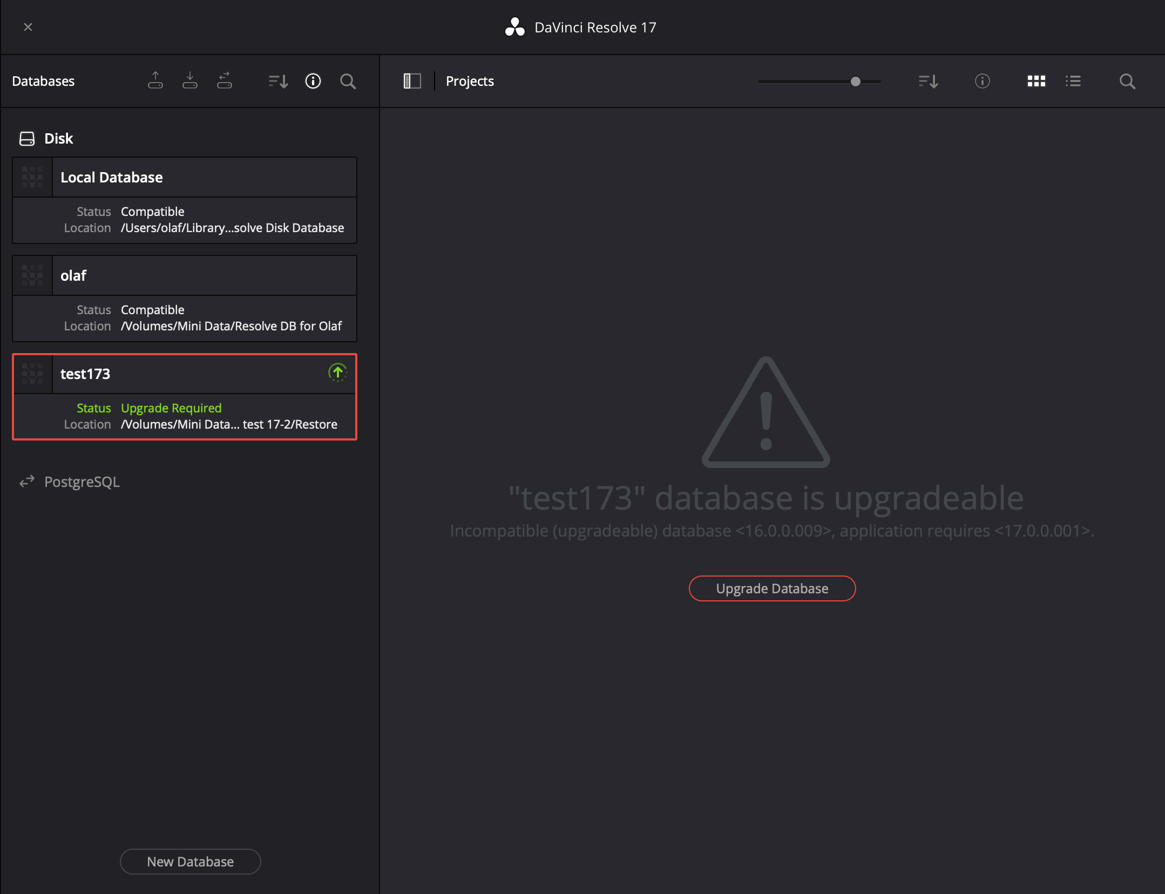Switch Projects to list view
Viewport: 1165px width, 894px height.
(x=1073, y=81)
